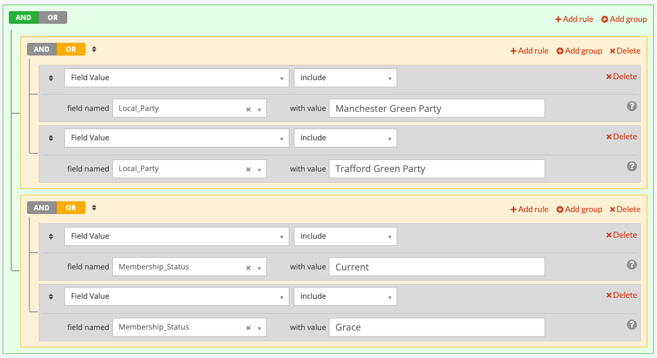The height and width of the screenshot is (358, 657).
Task: Switch Local_Party group to OR
Action: (71, 49)
